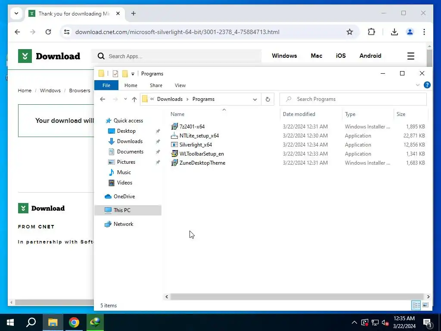
Task: Open recent locations dropdown arrow
Action: coord(125,99)
